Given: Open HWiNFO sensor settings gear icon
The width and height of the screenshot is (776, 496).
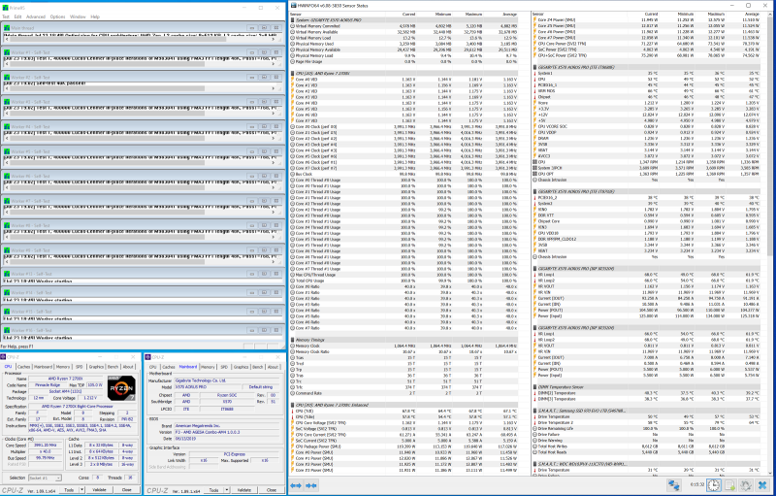Looking at the screenshot, I should tap(746, 485).
